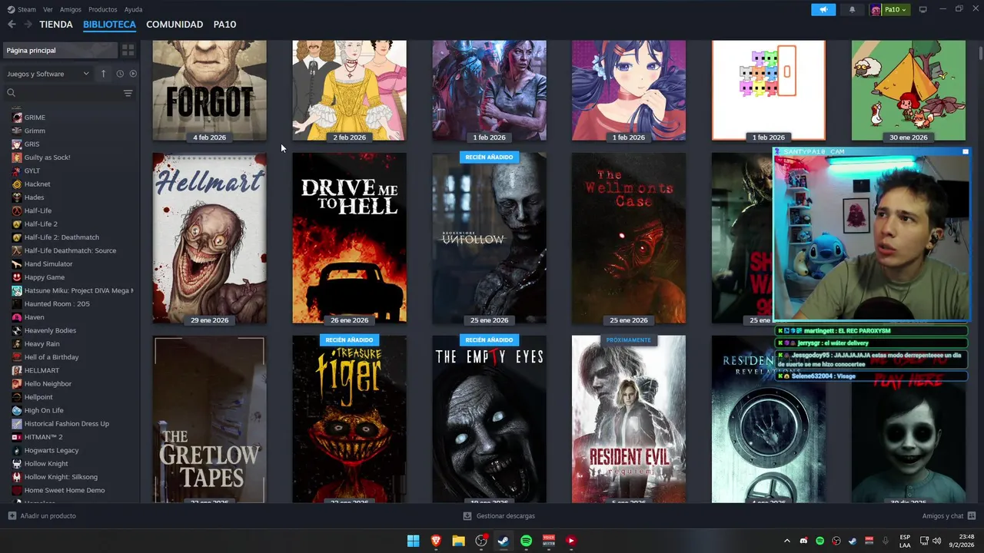
Task: Open the Ayuda menu
Action: tap(133, 9)
